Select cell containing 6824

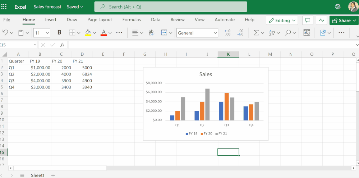pyautogui.click(x=82, y=74)
